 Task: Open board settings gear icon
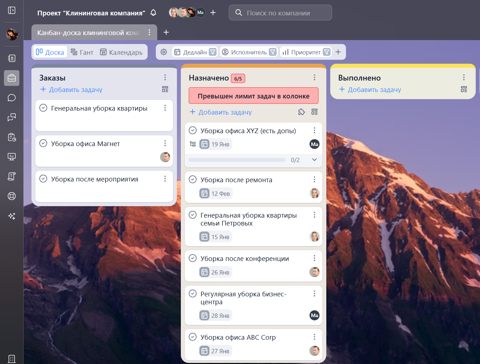(x=164, y=52)
